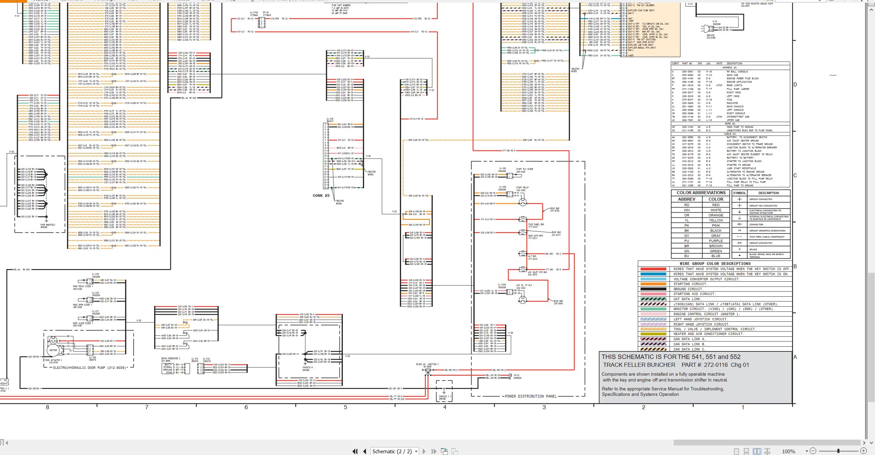Click the zoom slider handle
This screenshot has height=455, width=875.
coord(838,451)
